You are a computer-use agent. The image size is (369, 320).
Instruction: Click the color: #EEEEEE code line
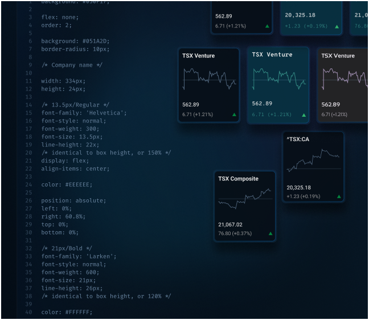tap(67, 184)
